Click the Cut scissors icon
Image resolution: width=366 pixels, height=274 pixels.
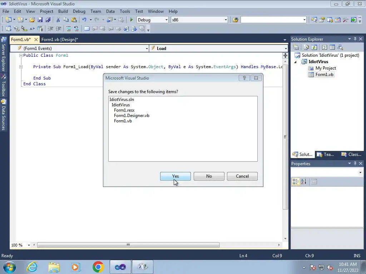coord(58,20)
